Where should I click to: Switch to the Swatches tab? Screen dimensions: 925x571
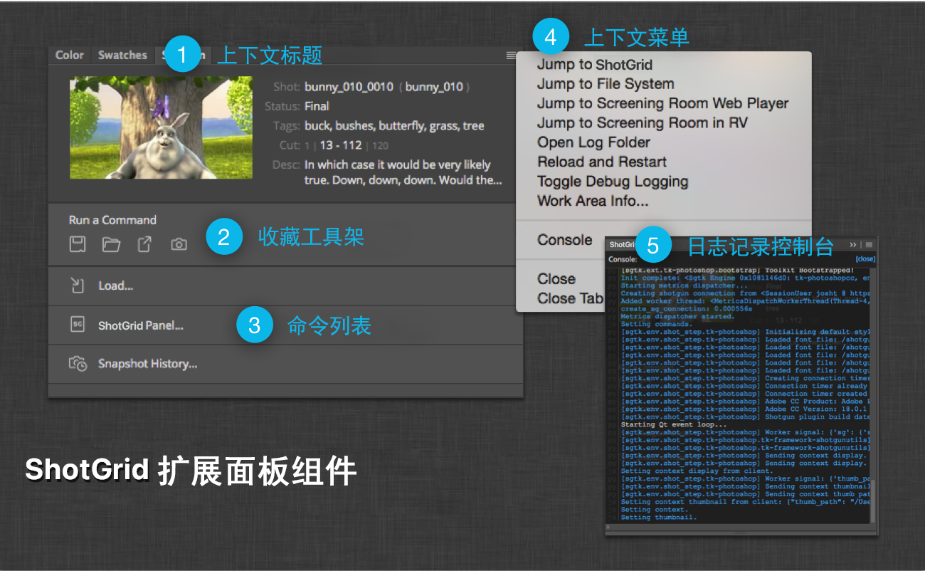[x=122, y=55]
